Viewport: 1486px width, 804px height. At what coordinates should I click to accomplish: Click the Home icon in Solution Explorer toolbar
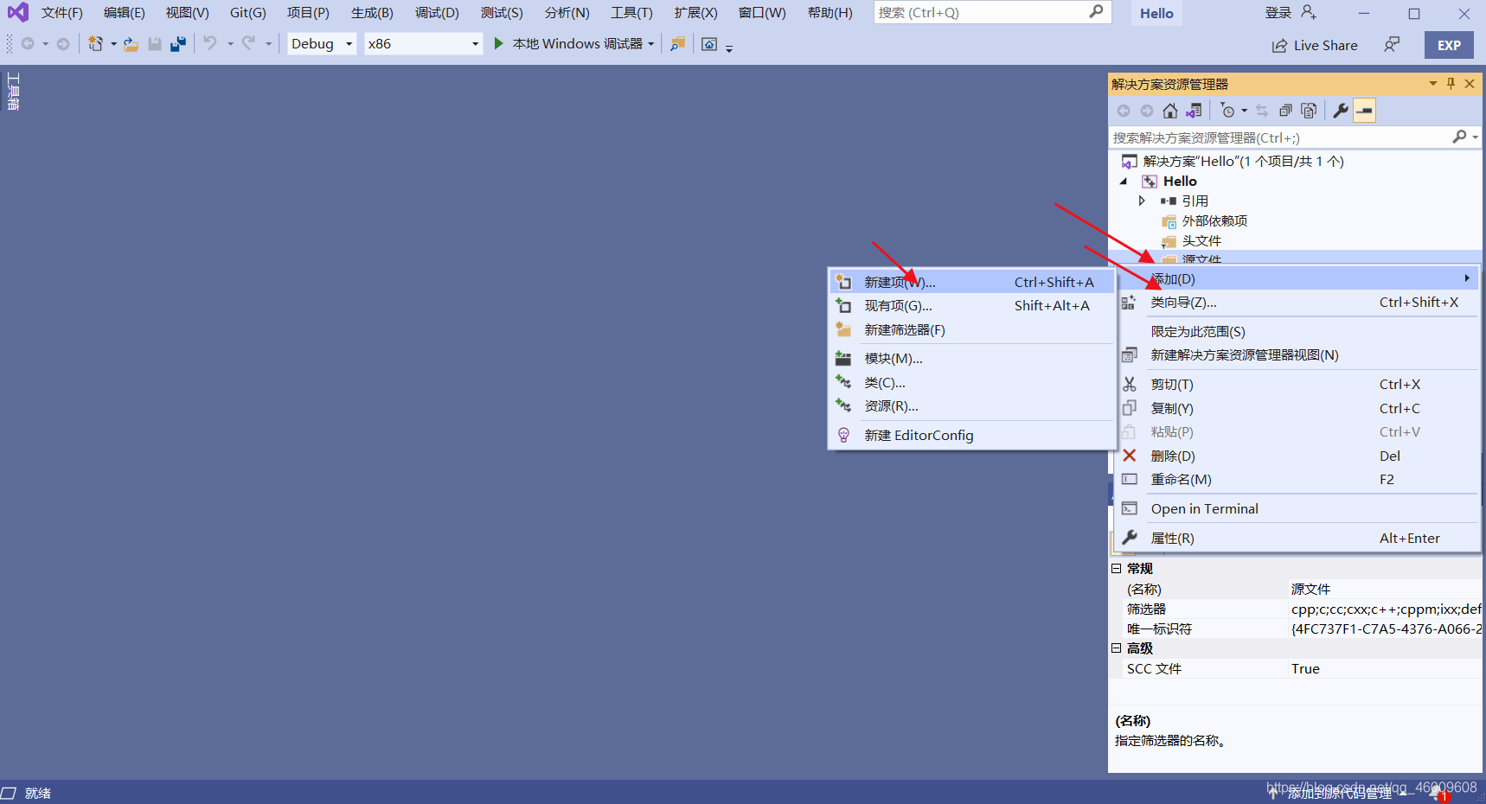point(1170,111)
